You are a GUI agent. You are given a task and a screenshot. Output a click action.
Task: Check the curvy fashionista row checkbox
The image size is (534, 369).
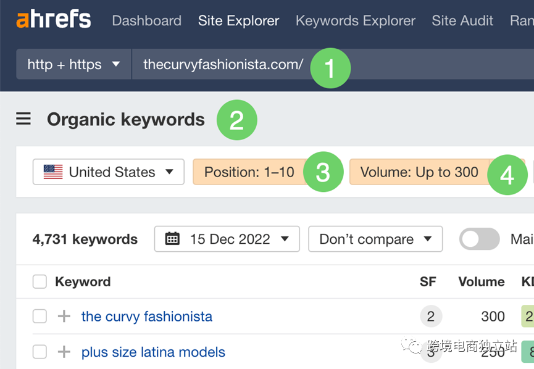(40, 316)
